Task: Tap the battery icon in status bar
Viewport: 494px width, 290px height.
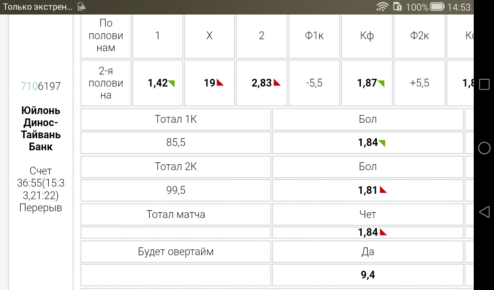Action: click(437, 7)
